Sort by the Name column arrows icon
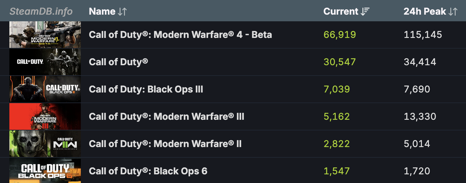The width and height of the screenshot is (466, 183). point(122,12)
